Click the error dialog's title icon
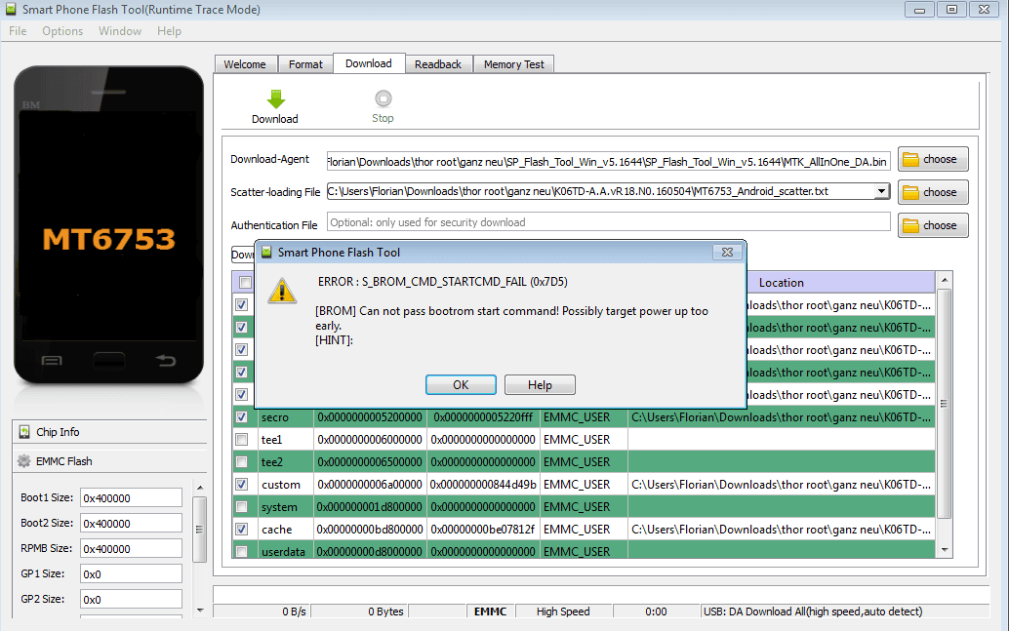 click(x=266, y=253)
